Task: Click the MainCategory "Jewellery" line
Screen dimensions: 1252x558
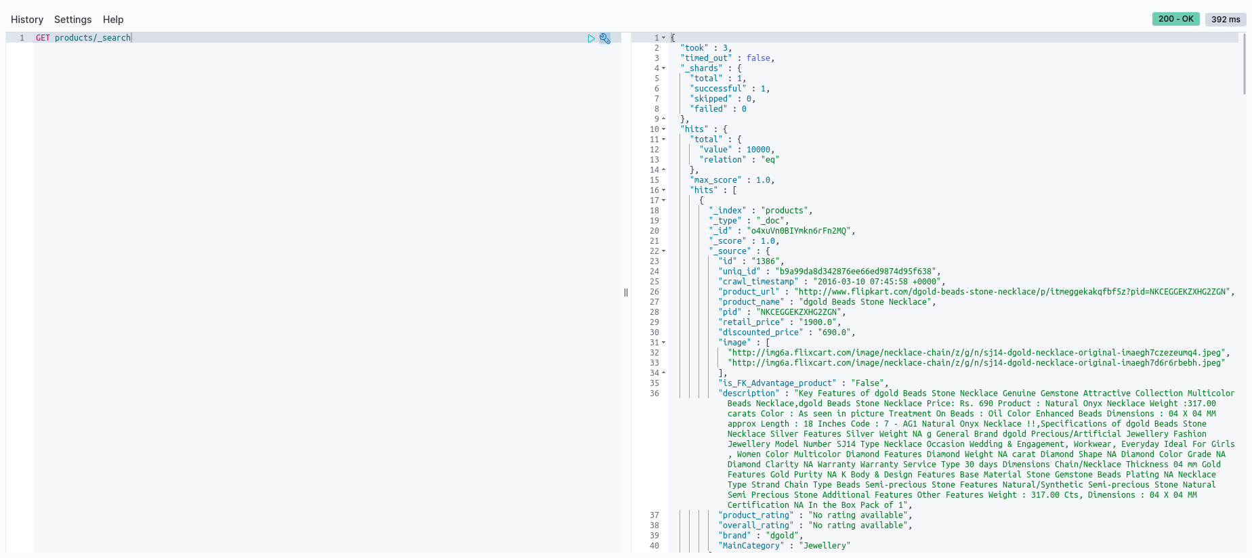Action: tap(785, 546)
